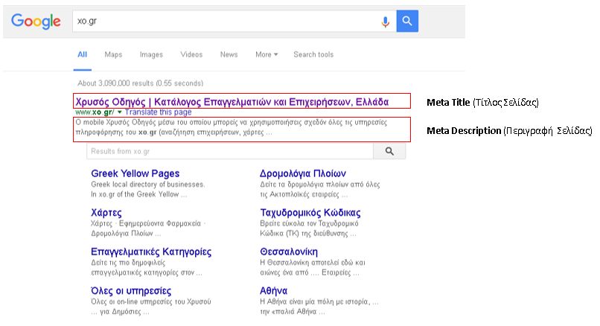Click the Η Αθήνα είναι μία πόλη snippet
Viewport: 600px width, 326px height.
(x=319, y=307)
